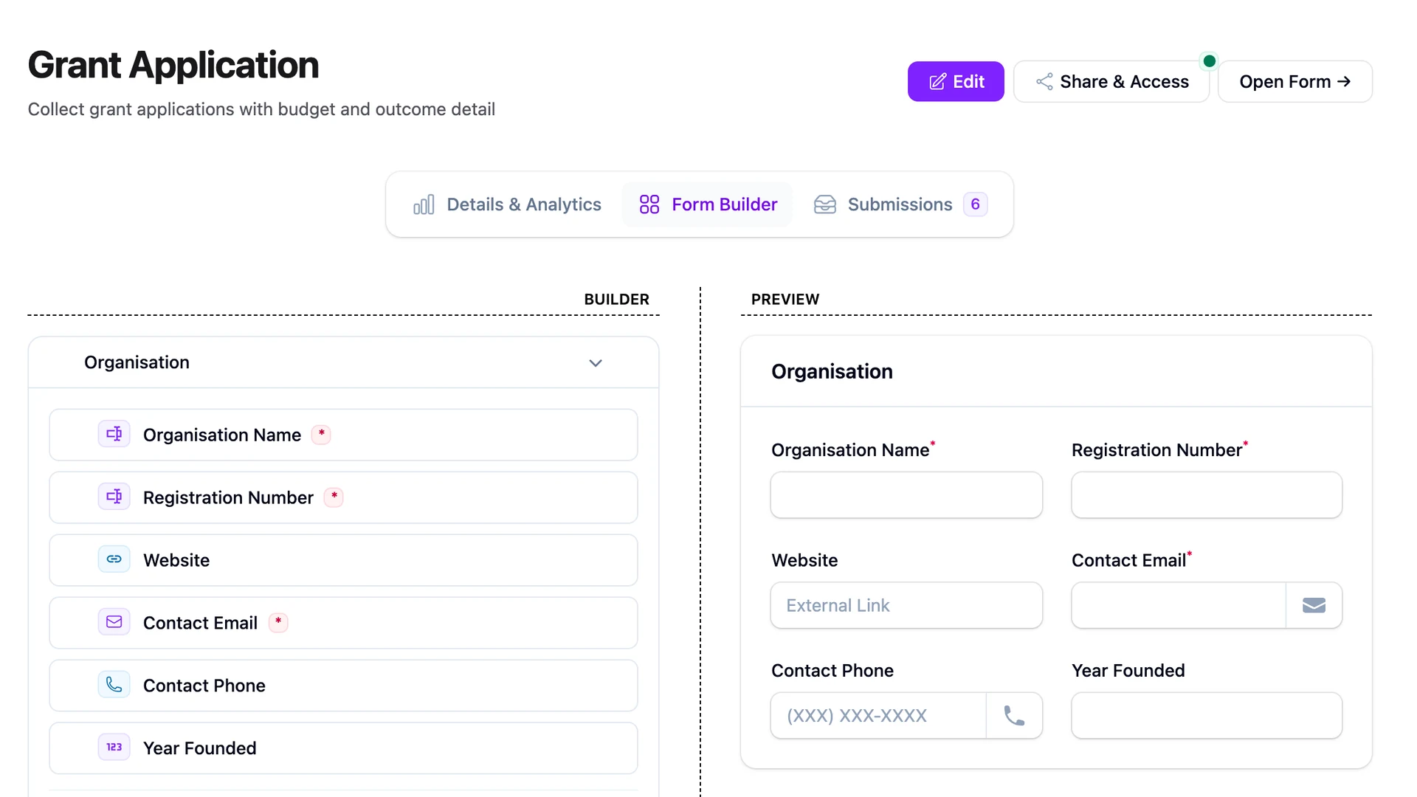Select the Form Builder tab
Image resolution: width=1417 pixels, height=797 pixels.
tap(708, 204)
